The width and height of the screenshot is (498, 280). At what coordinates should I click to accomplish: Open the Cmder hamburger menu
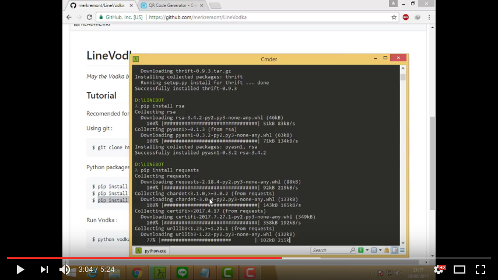(x=402, y=250)
